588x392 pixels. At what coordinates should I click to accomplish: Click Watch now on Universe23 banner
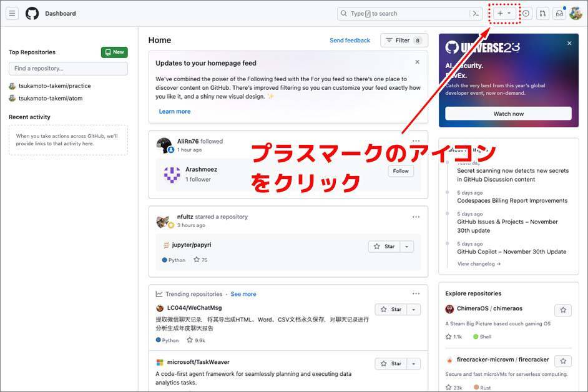[x=508, y=114]
